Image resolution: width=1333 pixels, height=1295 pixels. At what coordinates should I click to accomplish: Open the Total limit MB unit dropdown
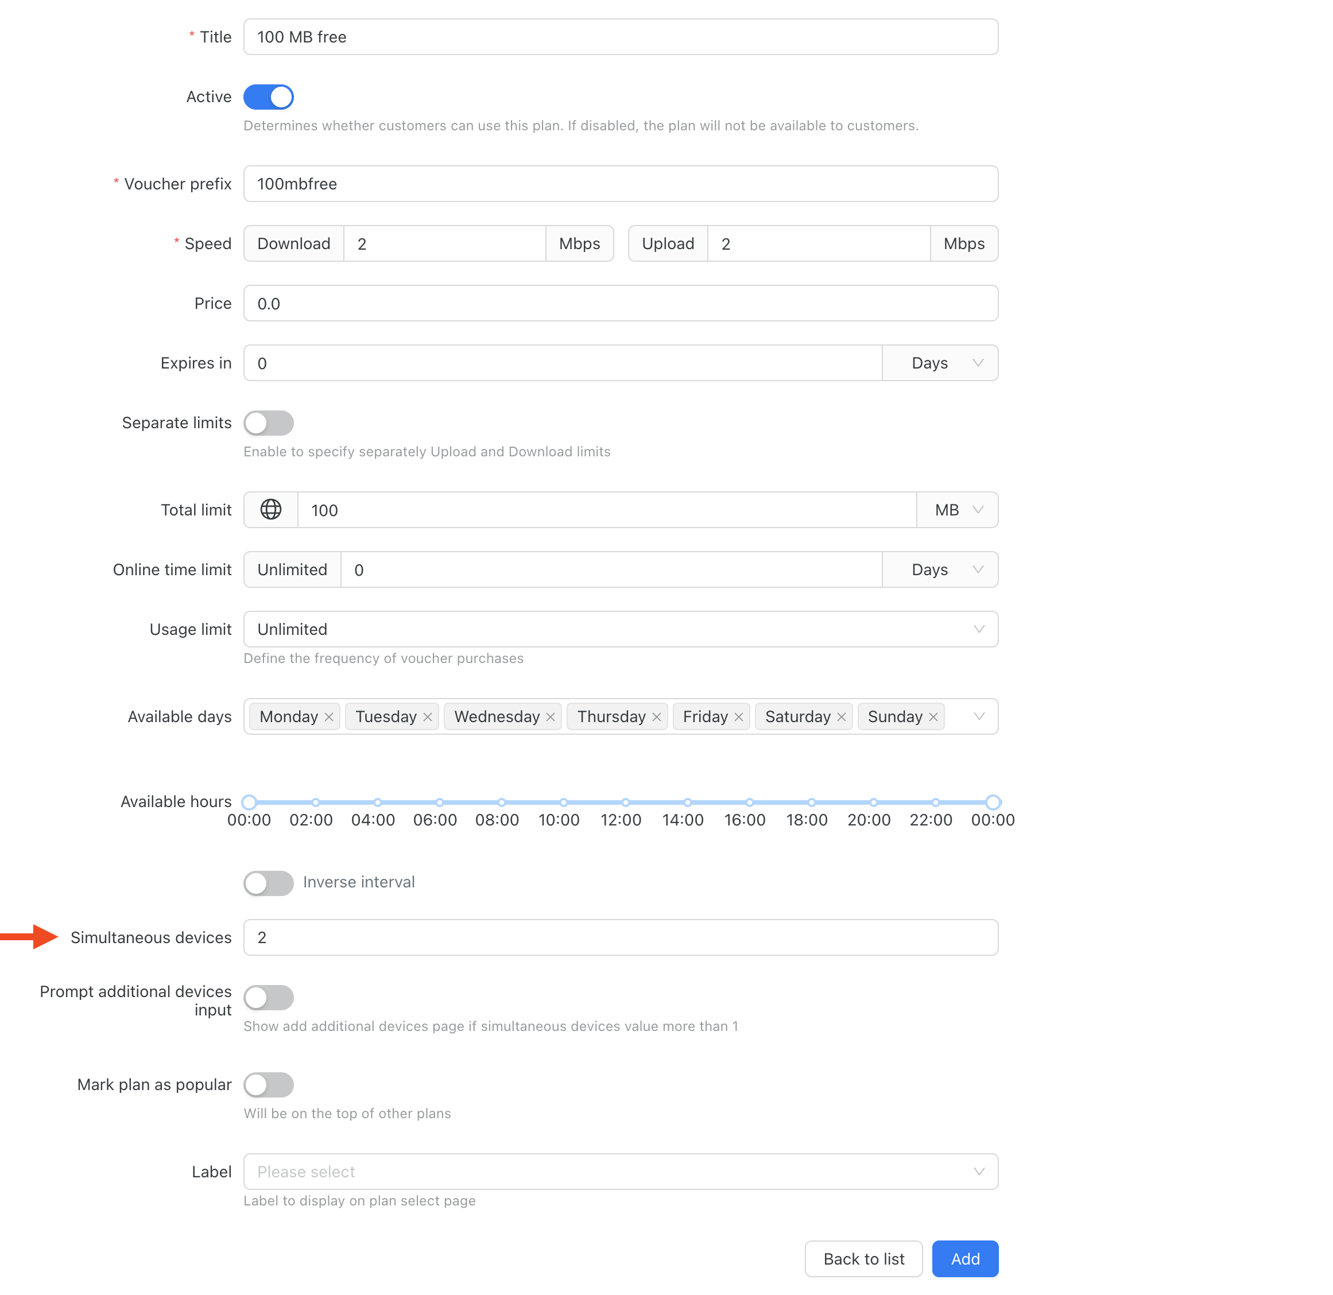click(x=958, y=510)
